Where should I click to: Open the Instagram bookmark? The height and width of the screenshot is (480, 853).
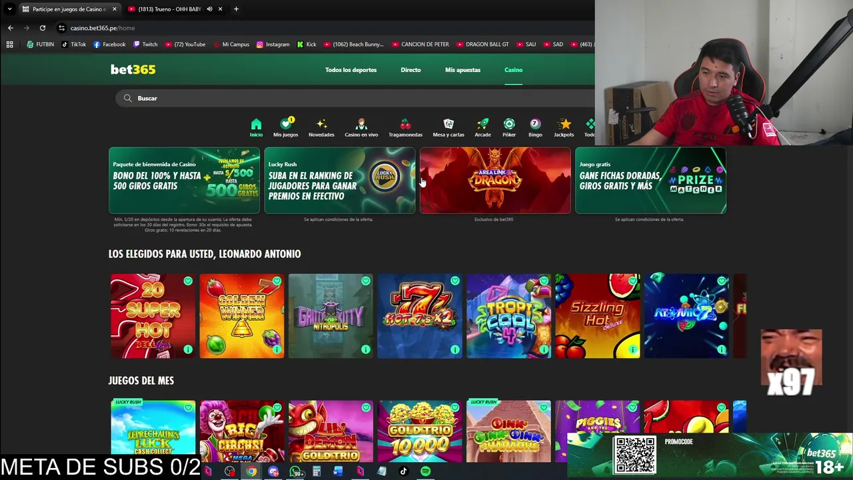tap(273, 45)
